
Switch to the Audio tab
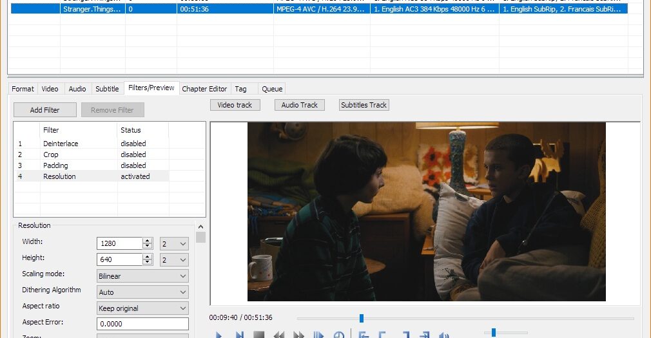(77, 89)
